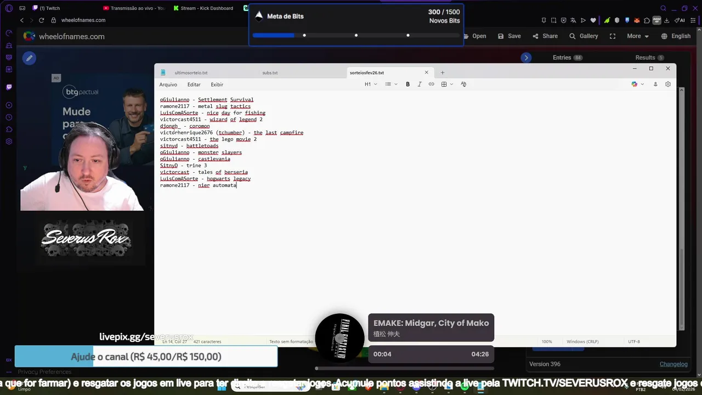The height and width of the screenshot is (395, 702).
Task: Open the H1 heading dropdown
Action: [371, 84]
